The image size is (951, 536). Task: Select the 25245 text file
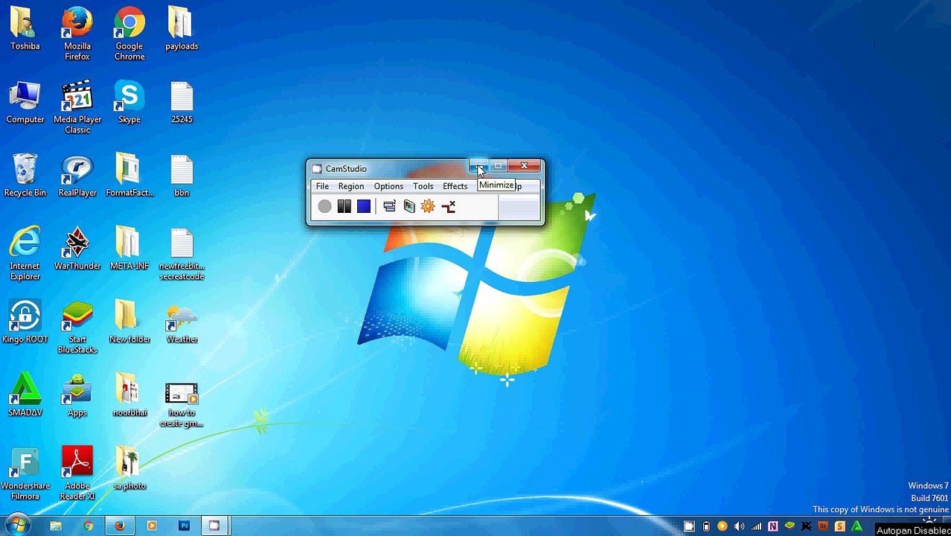click(182, 103)
